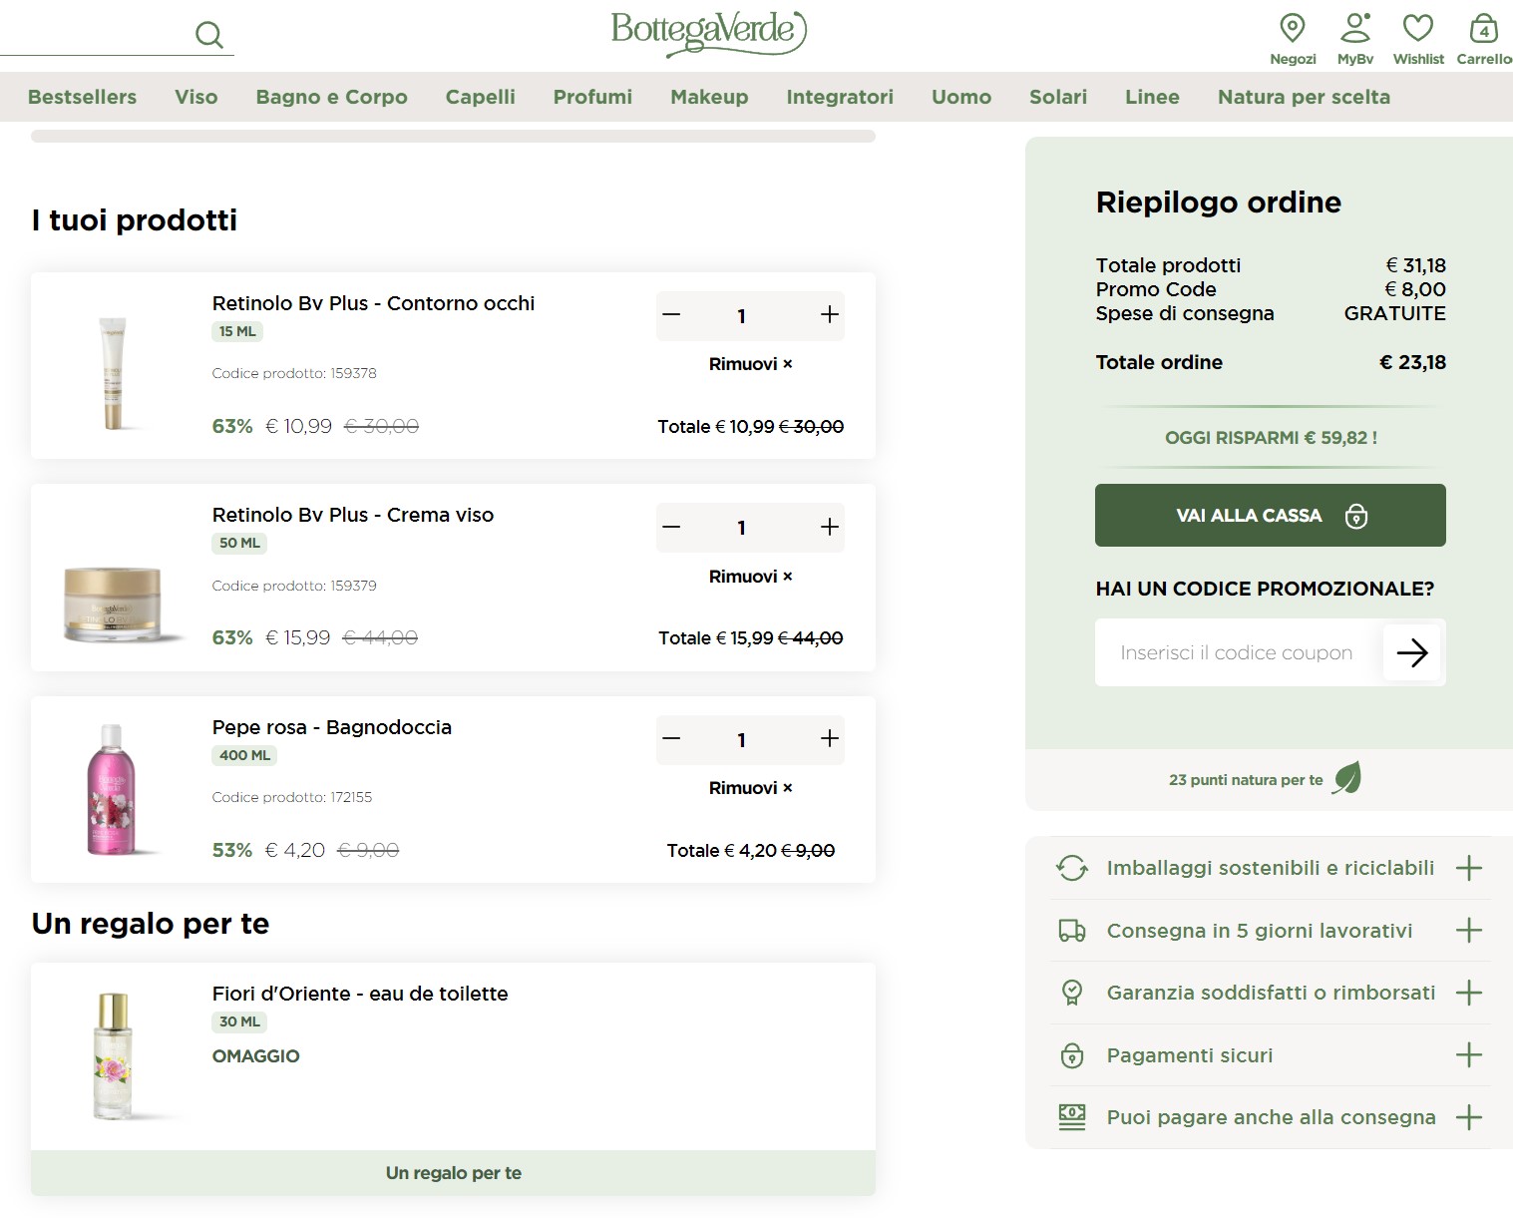Focus the coupon code input field
Viewport: 1513px width, 1218px height.
pos(1237,652)
